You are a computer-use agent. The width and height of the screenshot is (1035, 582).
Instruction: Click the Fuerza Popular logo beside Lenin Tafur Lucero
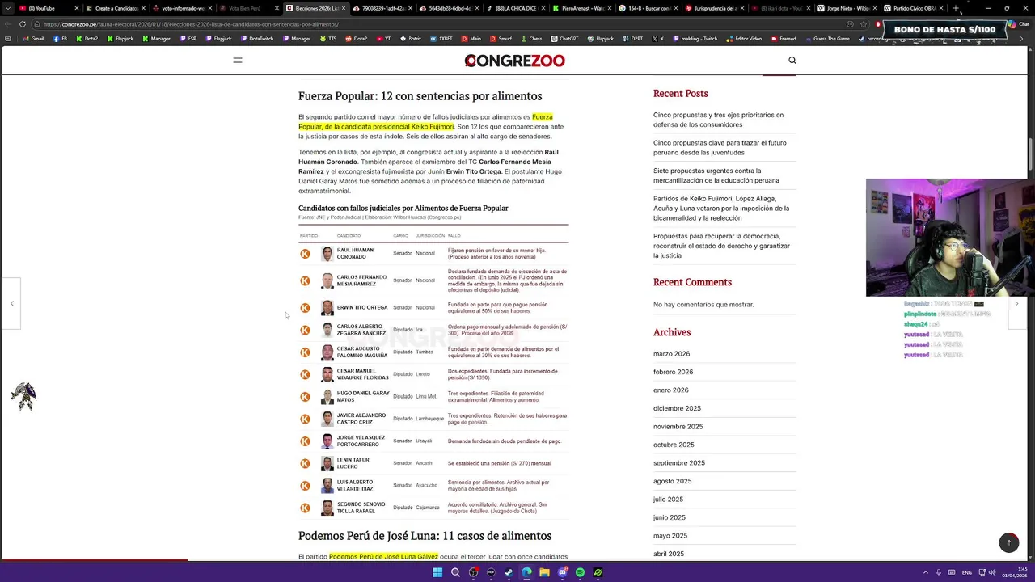coord(305,463)
